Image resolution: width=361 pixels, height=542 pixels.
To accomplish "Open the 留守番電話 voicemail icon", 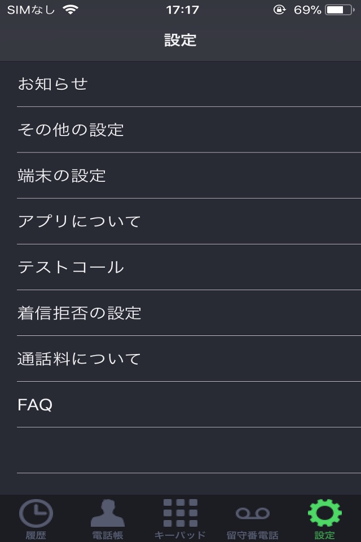I will [x=252, y=514].
